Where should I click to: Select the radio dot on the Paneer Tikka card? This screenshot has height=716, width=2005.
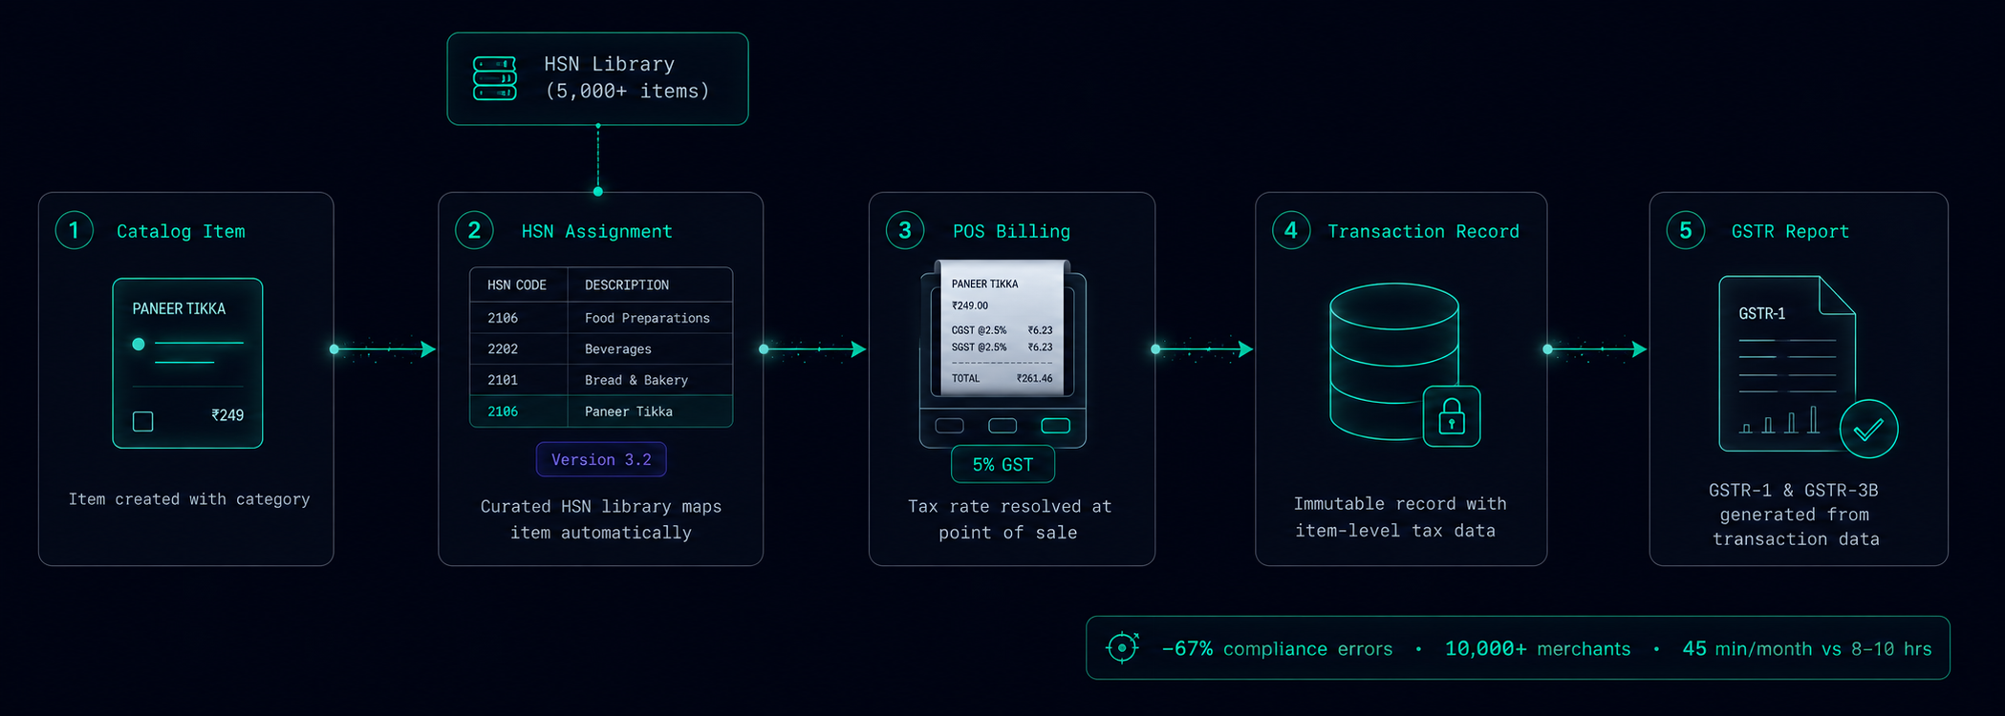pos(139,344)
